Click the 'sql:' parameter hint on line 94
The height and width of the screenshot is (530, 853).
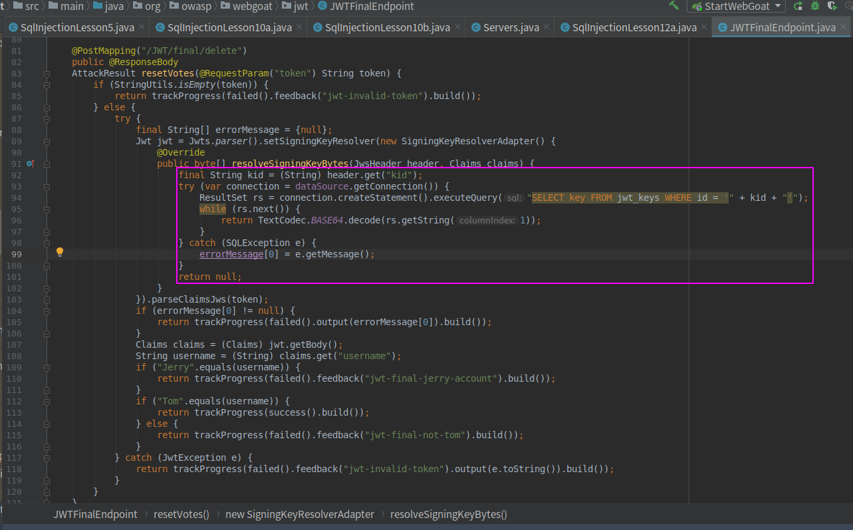[513, 198]
